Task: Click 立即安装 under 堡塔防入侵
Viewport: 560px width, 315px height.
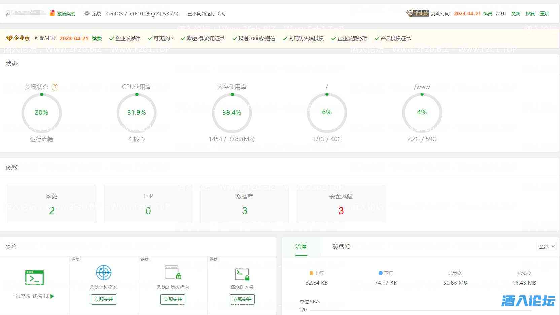Action: coord(242,299)
